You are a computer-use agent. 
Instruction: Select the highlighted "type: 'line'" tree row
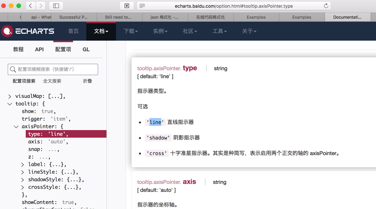[x=66, y=134]
